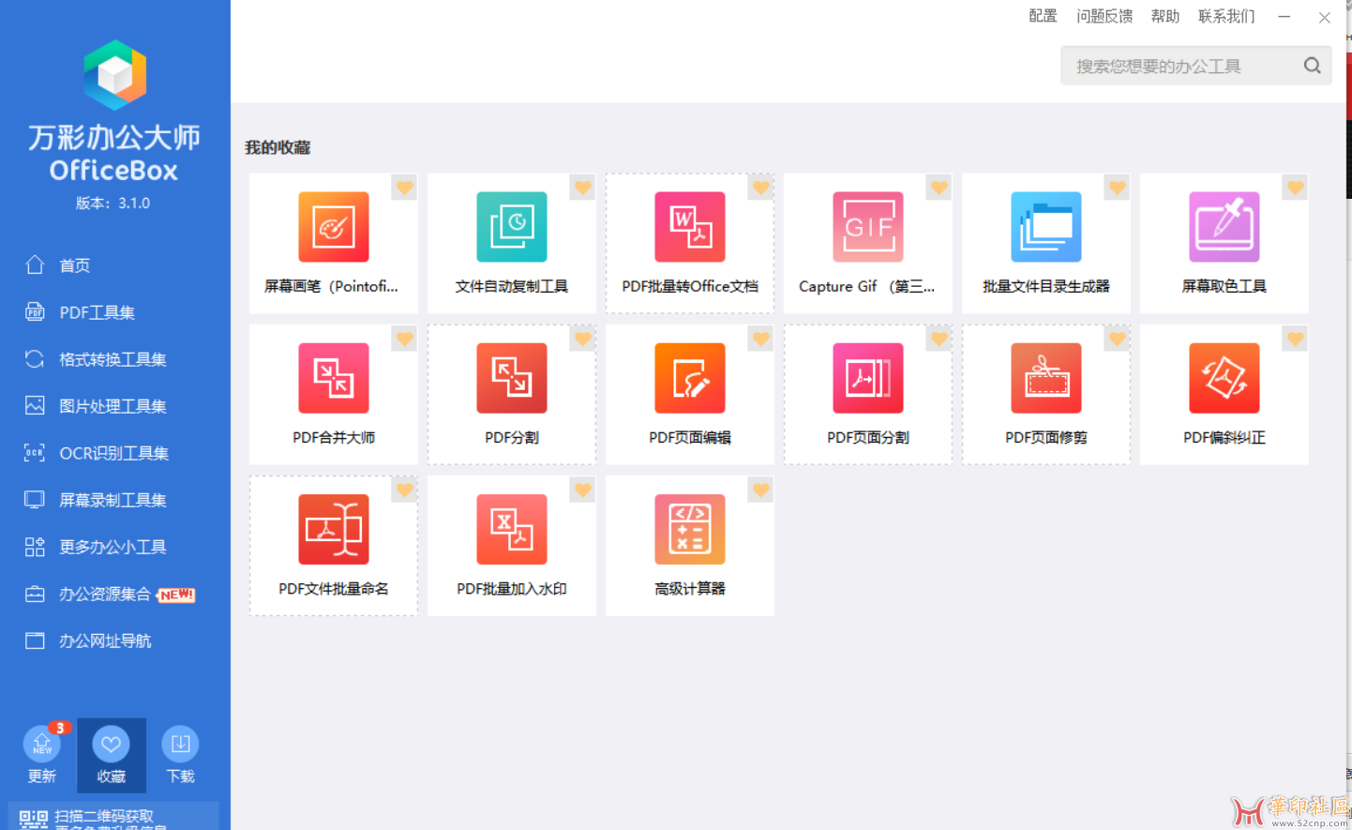Open the PDF页面修剪 tool icon
The height and width of the screenshot is (830, 1352).
click(1046, 378)
